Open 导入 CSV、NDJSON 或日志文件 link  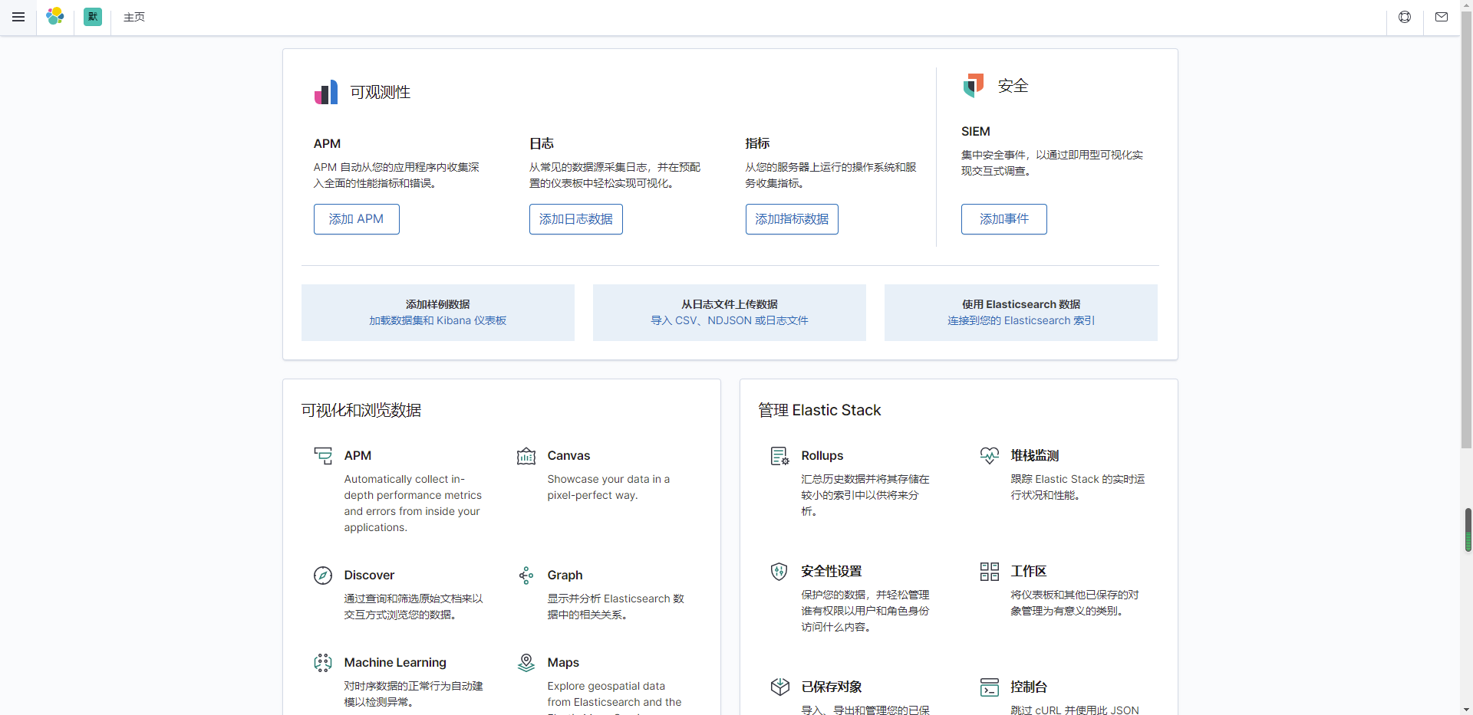coord(730,320)
